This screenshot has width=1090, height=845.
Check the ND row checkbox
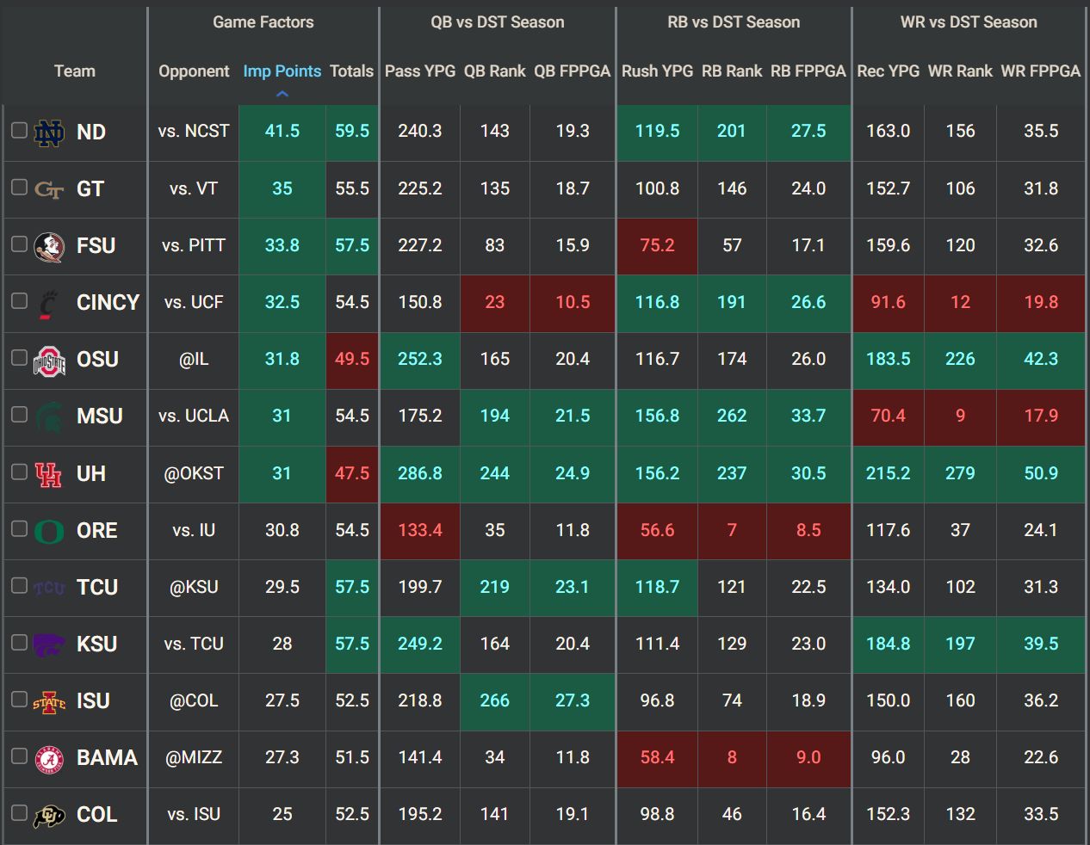coord(19,130)
